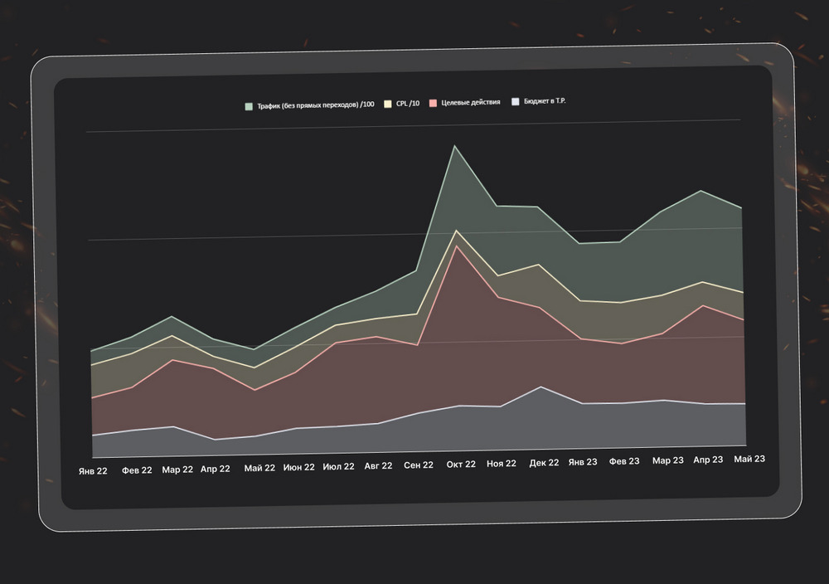Click the yellow CPL /10 legend swatch
Viewport: 829px width, 584px height.
tap(387, 105)
